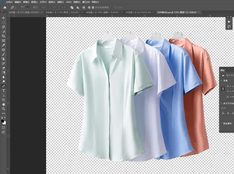Select the Eraser tool
This screenshot has height=174, width=234.
point(4,68)
